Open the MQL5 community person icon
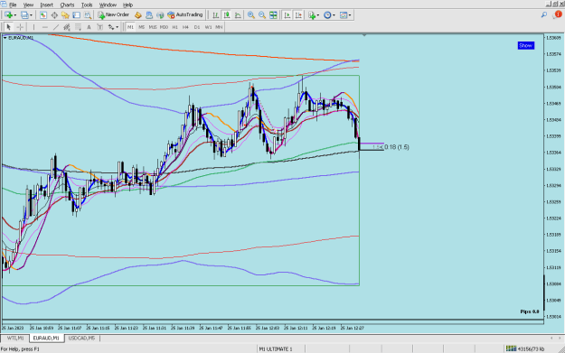Viewport: 565px width, 353px height. click(x=149, y=15)
